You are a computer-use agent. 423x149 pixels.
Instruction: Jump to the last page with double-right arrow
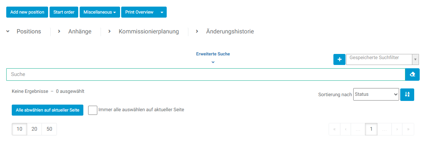pos(408,129)
